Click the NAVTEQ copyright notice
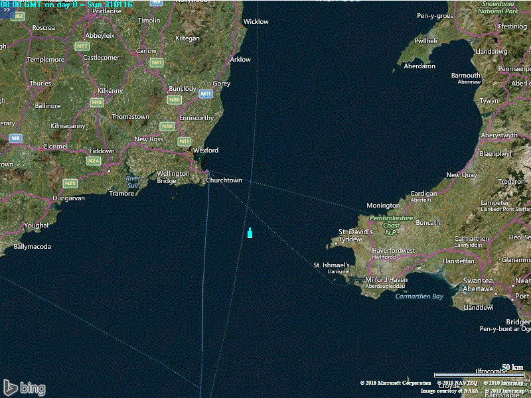Image resolution: width=531 pixels, height=398 pixels. point(457,383)
